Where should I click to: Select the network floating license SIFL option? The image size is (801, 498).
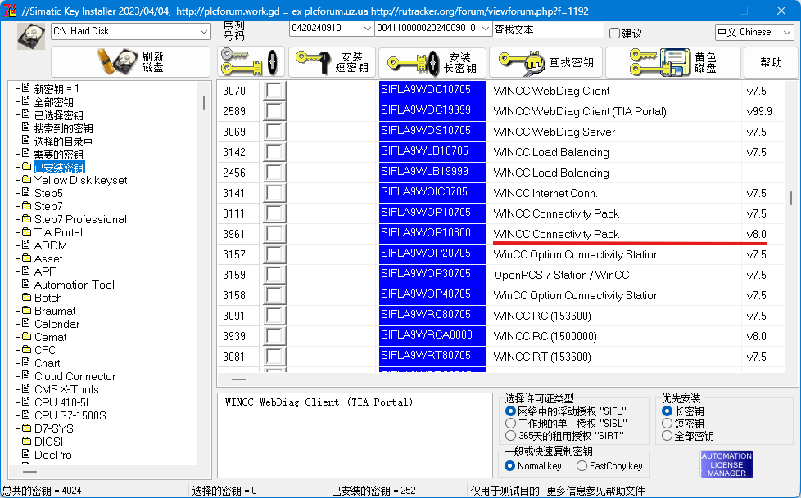click(510, 411)
